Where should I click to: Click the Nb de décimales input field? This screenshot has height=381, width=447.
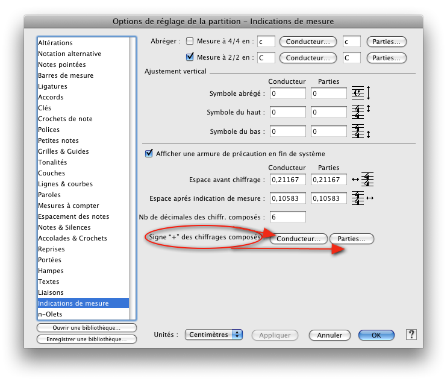pos(288,216)
